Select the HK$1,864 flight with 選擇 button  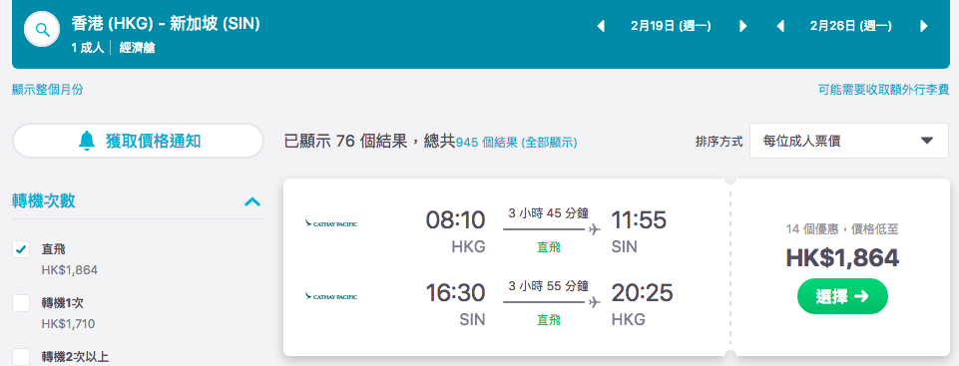(x=842, y=296)
